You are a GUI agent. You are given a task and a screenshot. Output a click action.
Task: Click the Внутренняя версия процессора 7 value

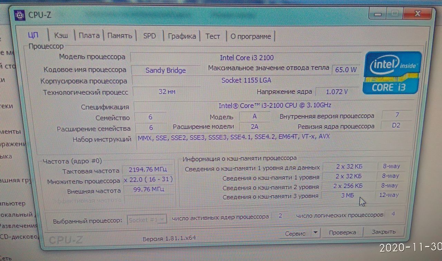click(397, 115)
